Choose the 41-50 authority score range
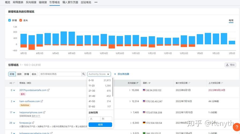240x134 pixels. tap(100, 101)
